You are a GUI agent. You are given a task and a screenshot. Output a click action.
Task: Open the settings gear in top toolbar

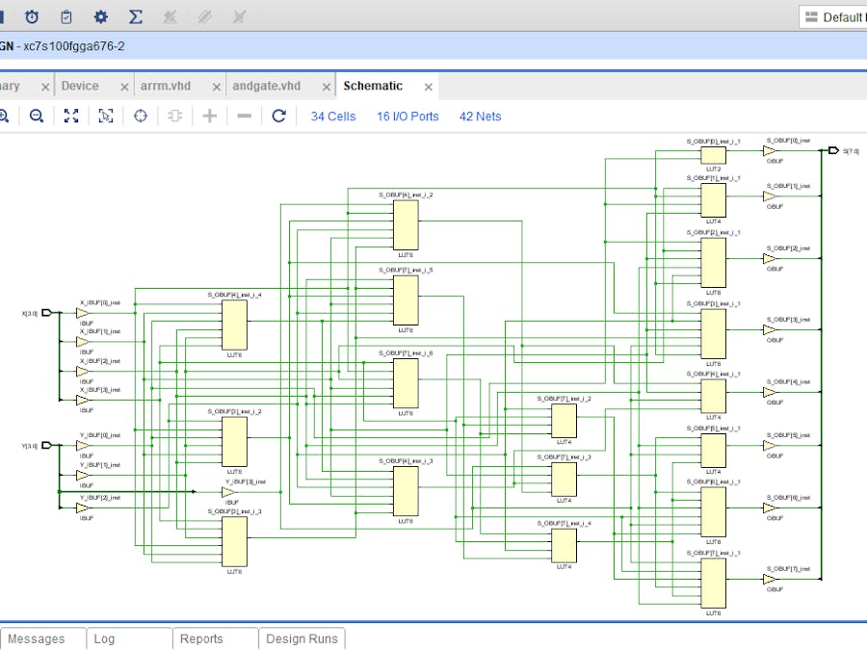pos(101,16)
